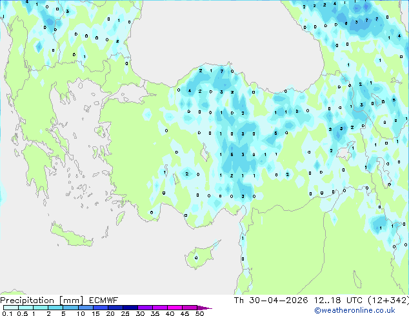
Task: Click the over-50 mm arrow at legend end
Action: tap(204, 308)
